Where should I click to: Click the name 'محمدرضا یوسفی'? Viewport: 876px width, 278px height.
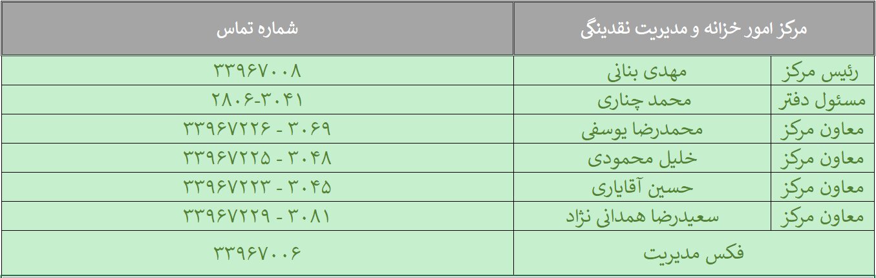click(x=643, y=129)
